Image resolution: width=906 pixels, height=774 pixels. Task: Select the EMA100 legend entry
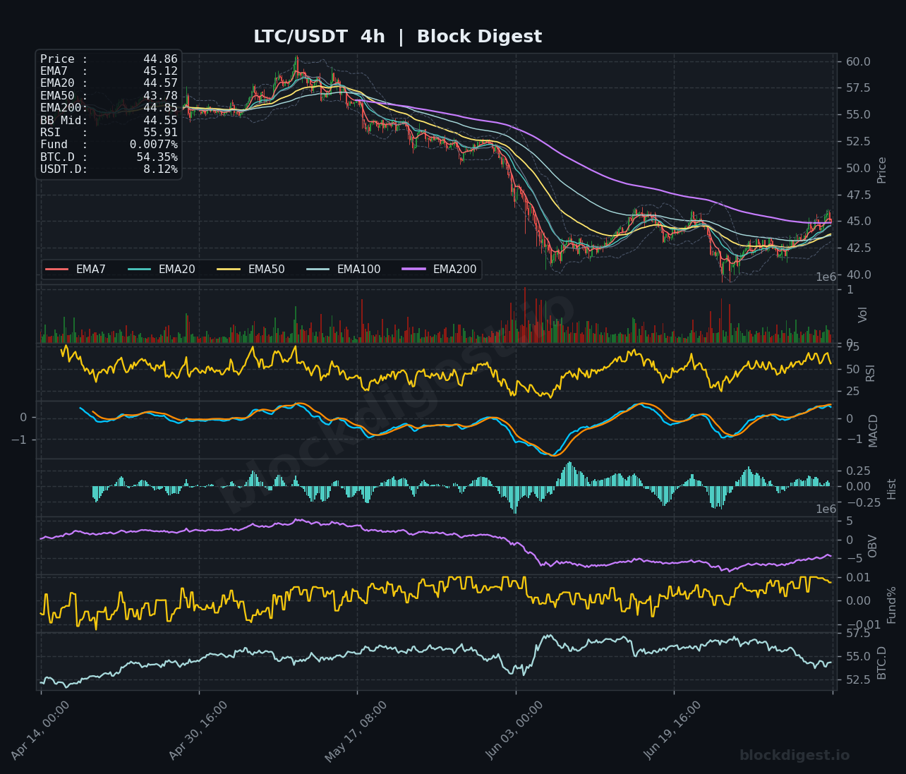(x=344, y=269)
